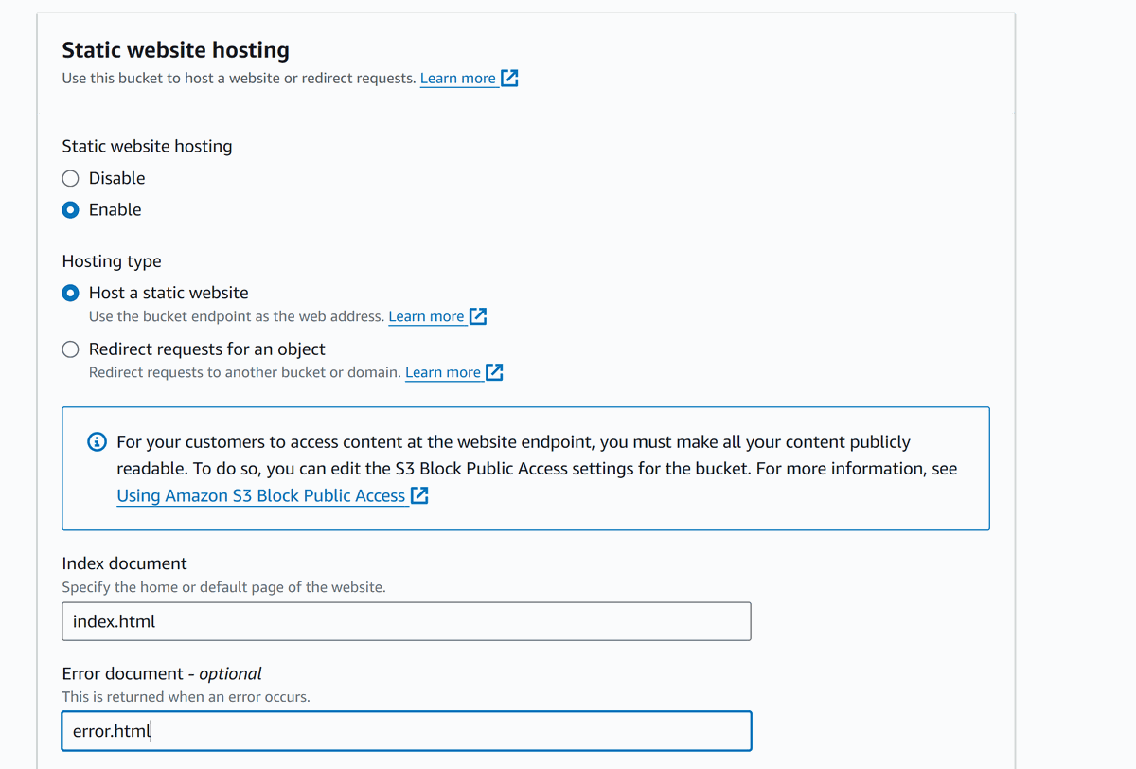Choose Redirect requests for an object

70,349
